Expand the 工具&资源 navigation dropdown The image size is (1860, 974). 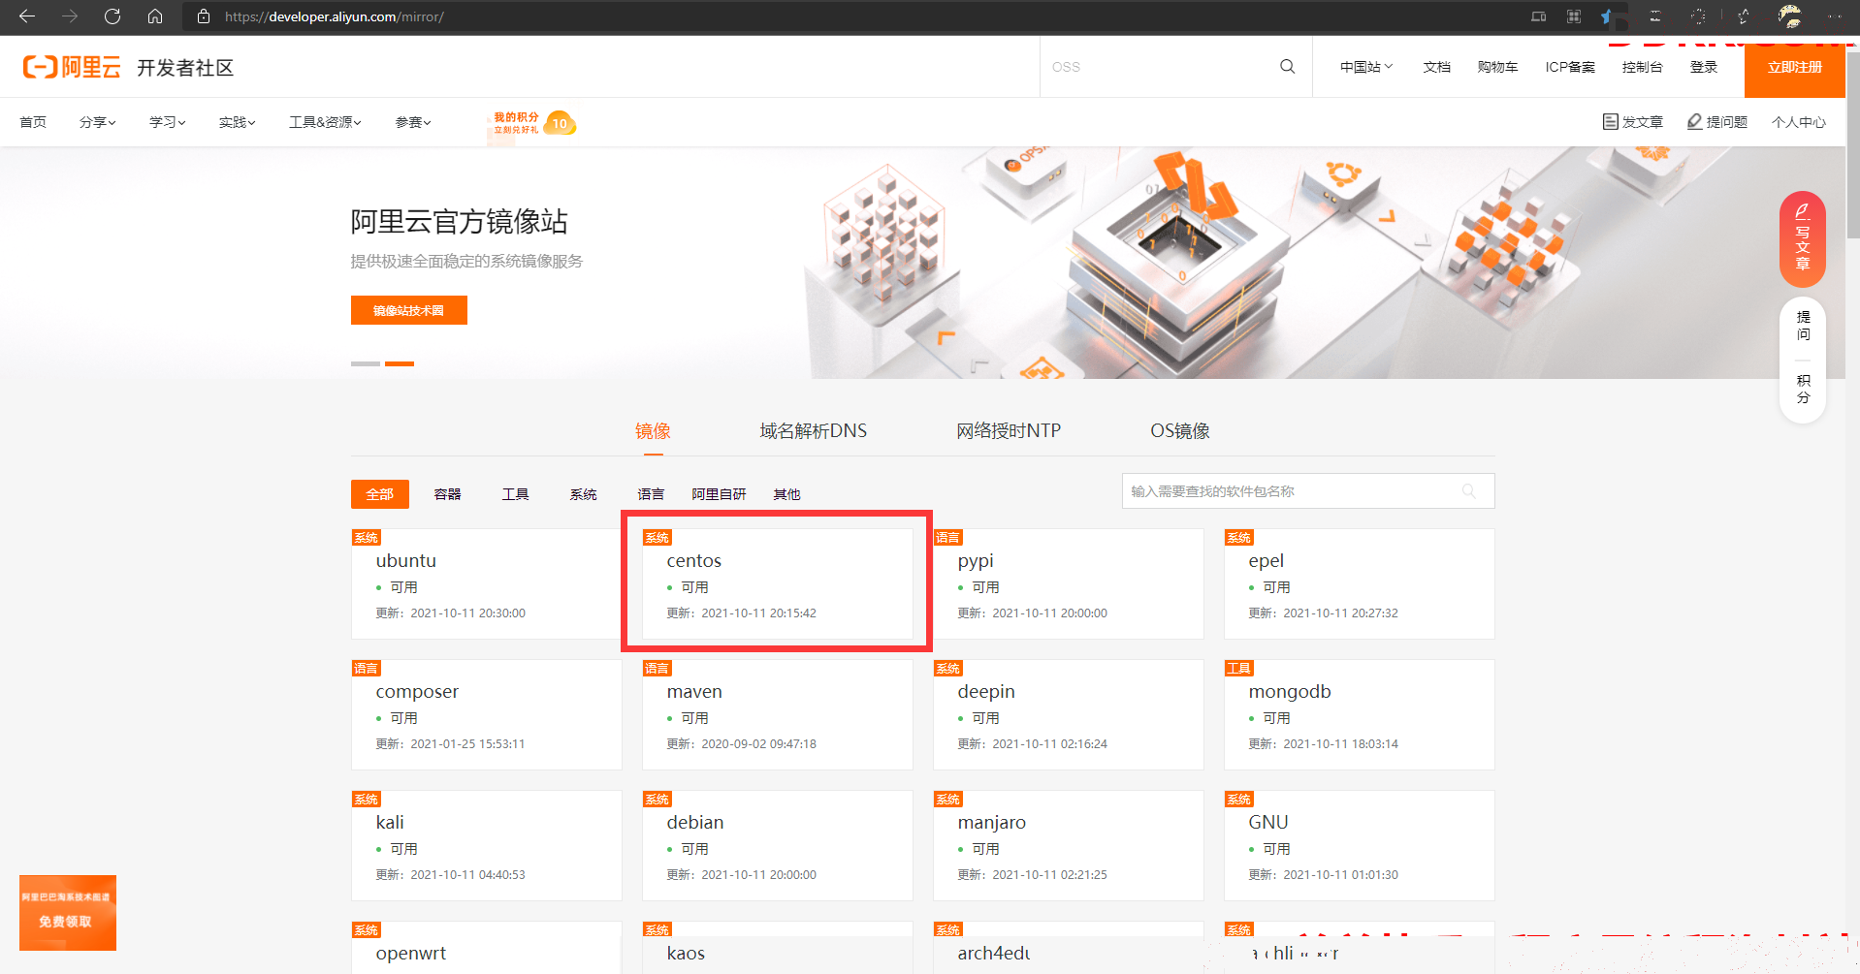(x=325, y=122)
